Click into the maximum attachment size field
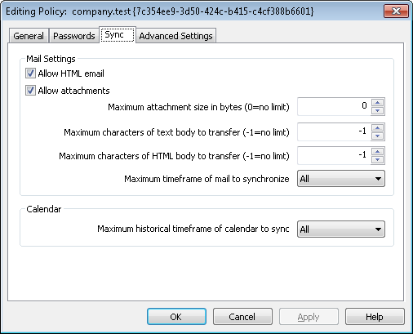Image resolution: width=413 pixels, height=334 pixels. click(334, 106)
